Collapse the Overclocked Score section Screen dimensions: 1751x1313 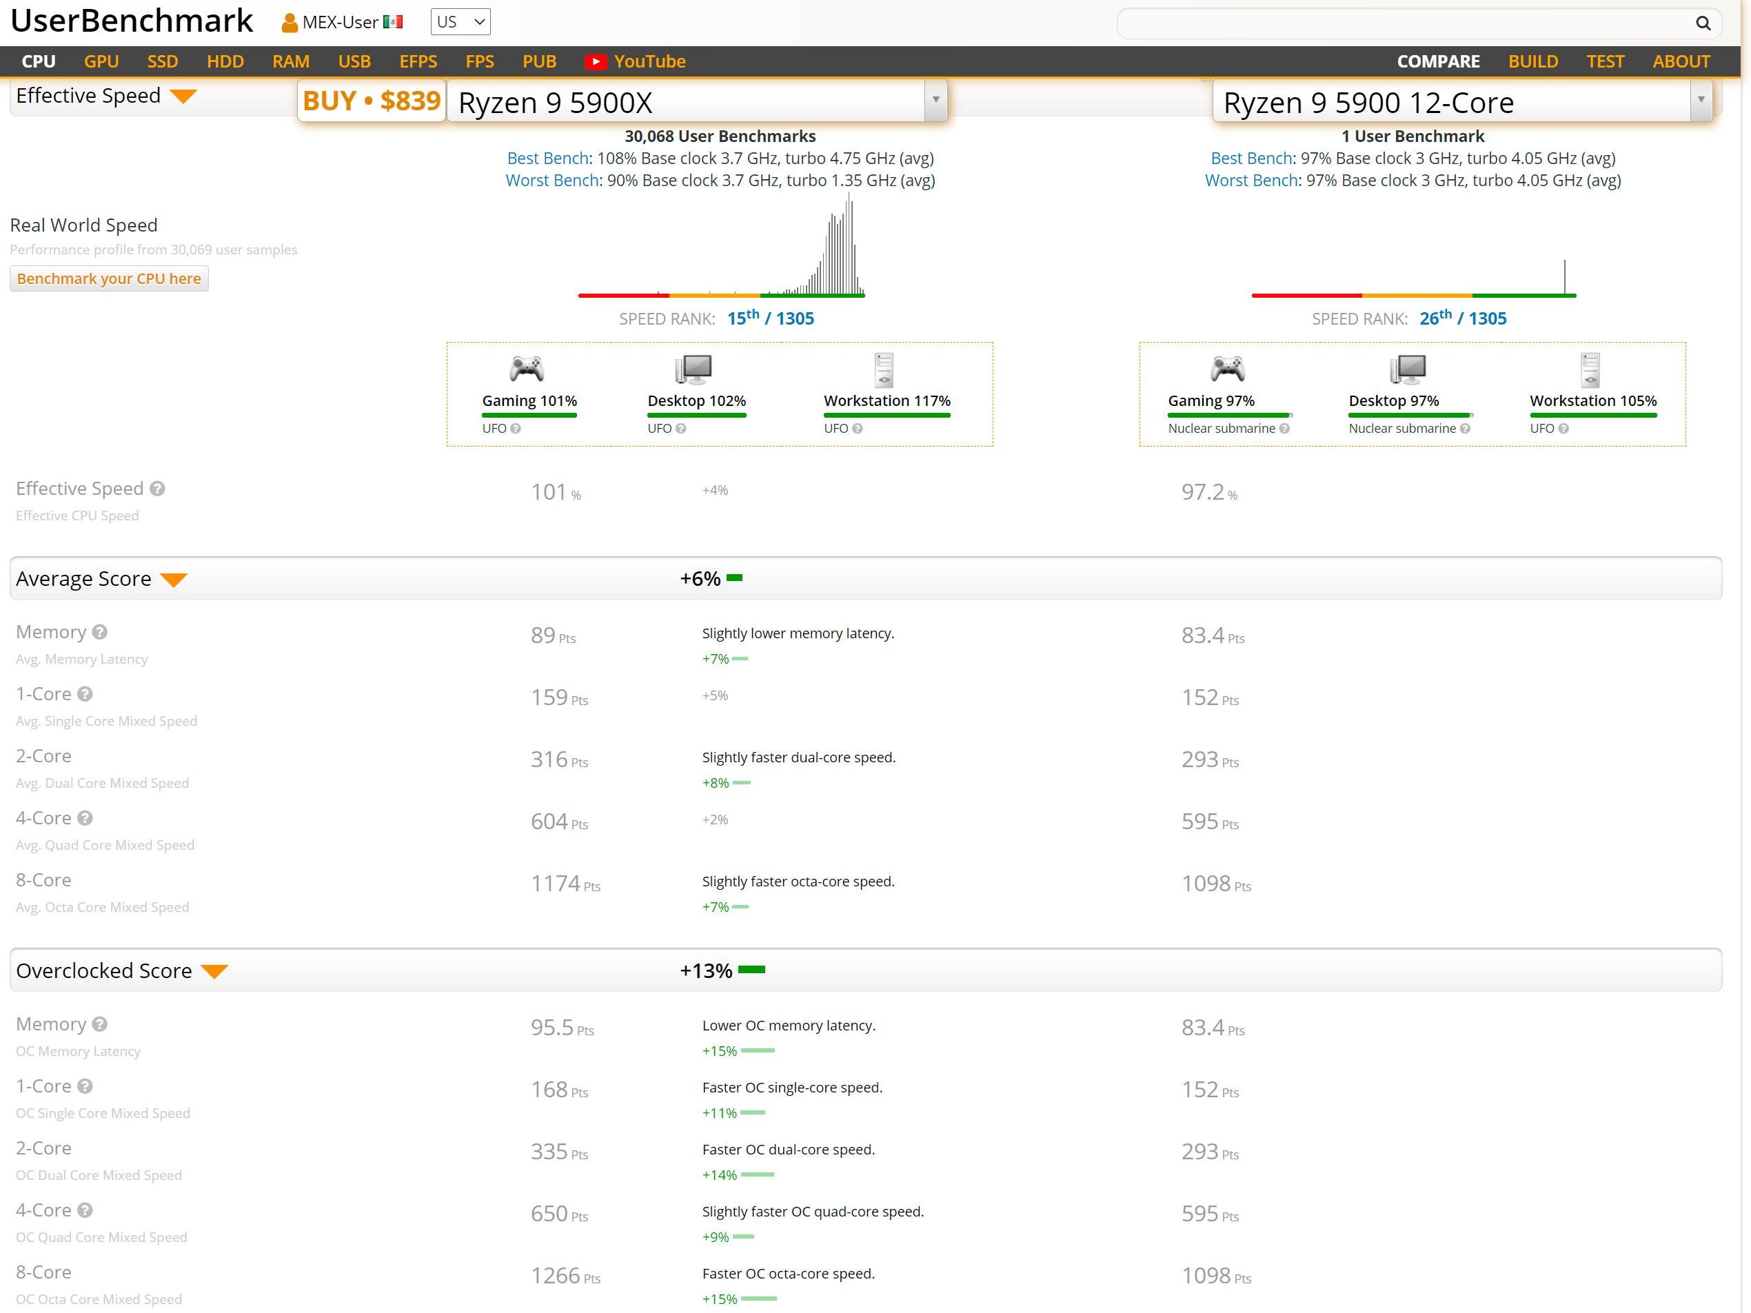214,972
